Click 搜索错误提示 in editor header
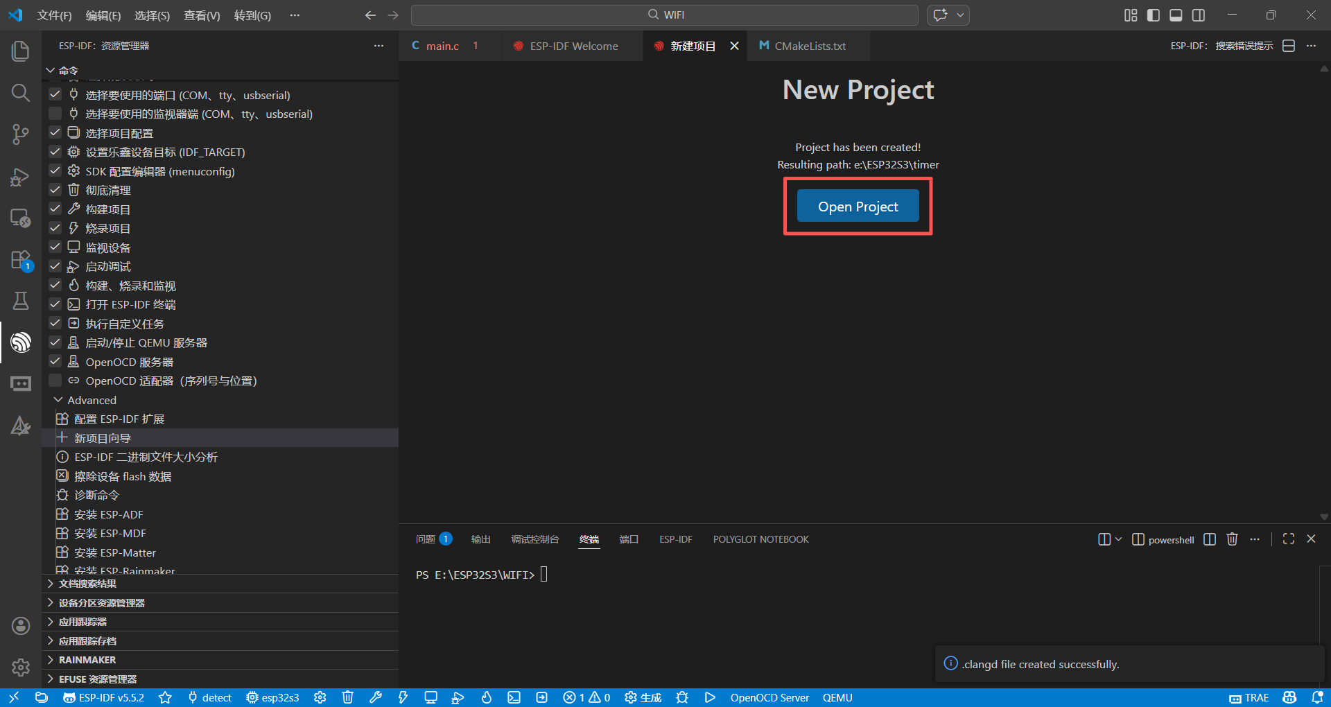The image size is (1331, 707). [x=1221, y=46]
